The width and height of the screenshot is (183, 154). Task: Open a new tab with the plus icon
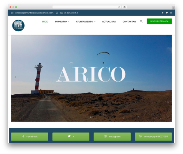coord(173,8)
